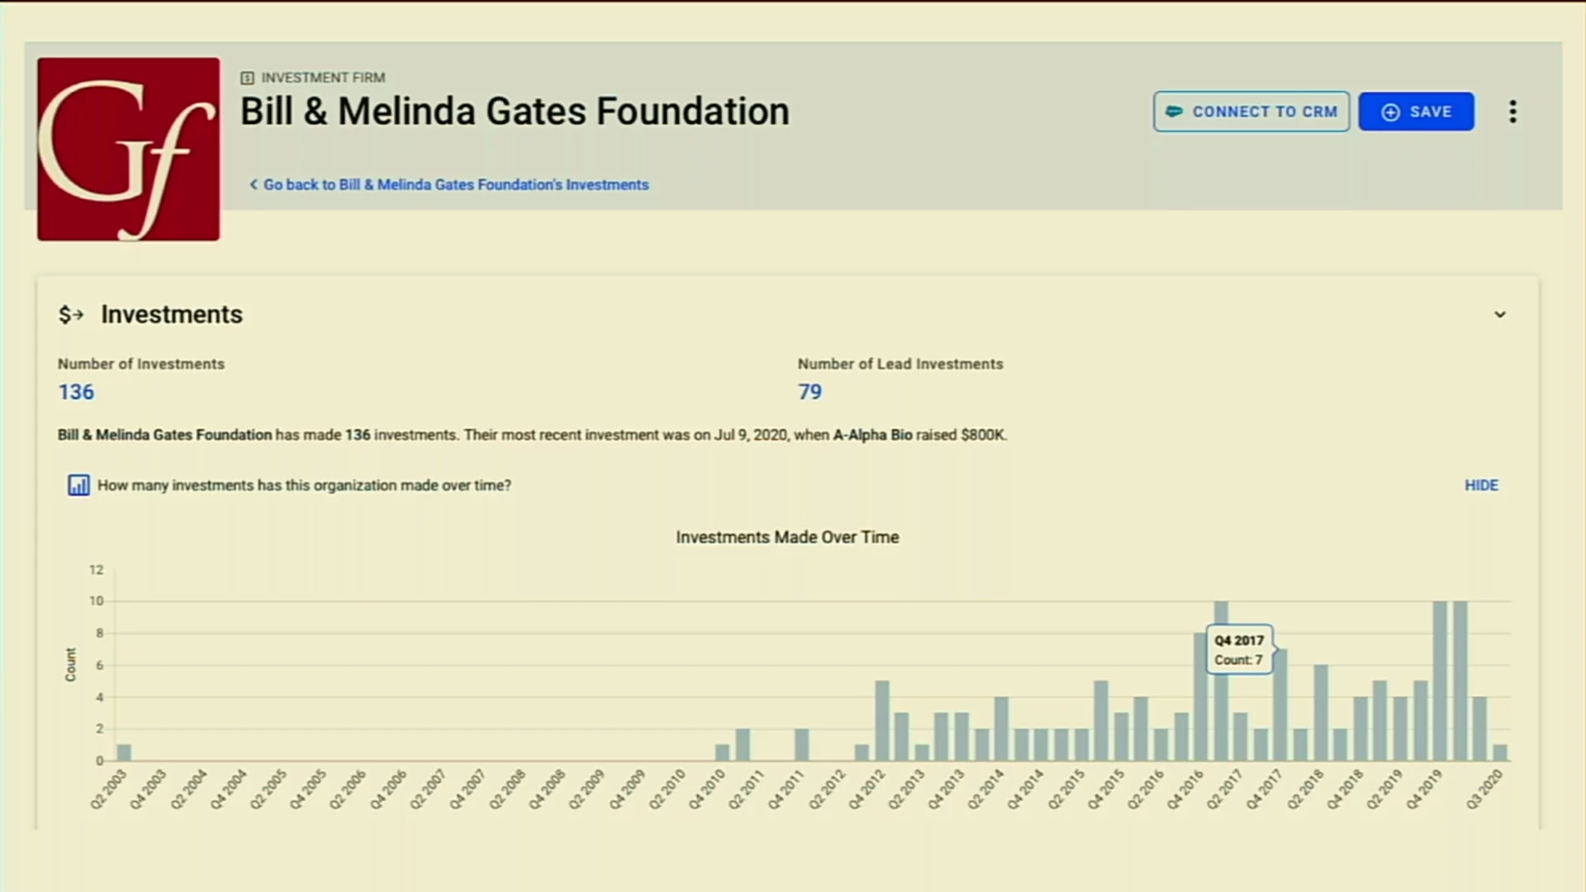Click the Gates Foundation logo thumbnail
This screenshot has height=892, width=1586.
coord(128,149)
